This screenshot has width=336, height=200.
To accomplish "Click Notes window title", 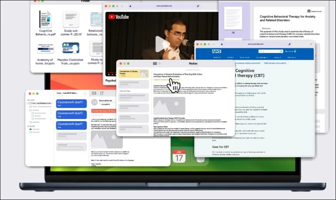I will coord(193,64).
